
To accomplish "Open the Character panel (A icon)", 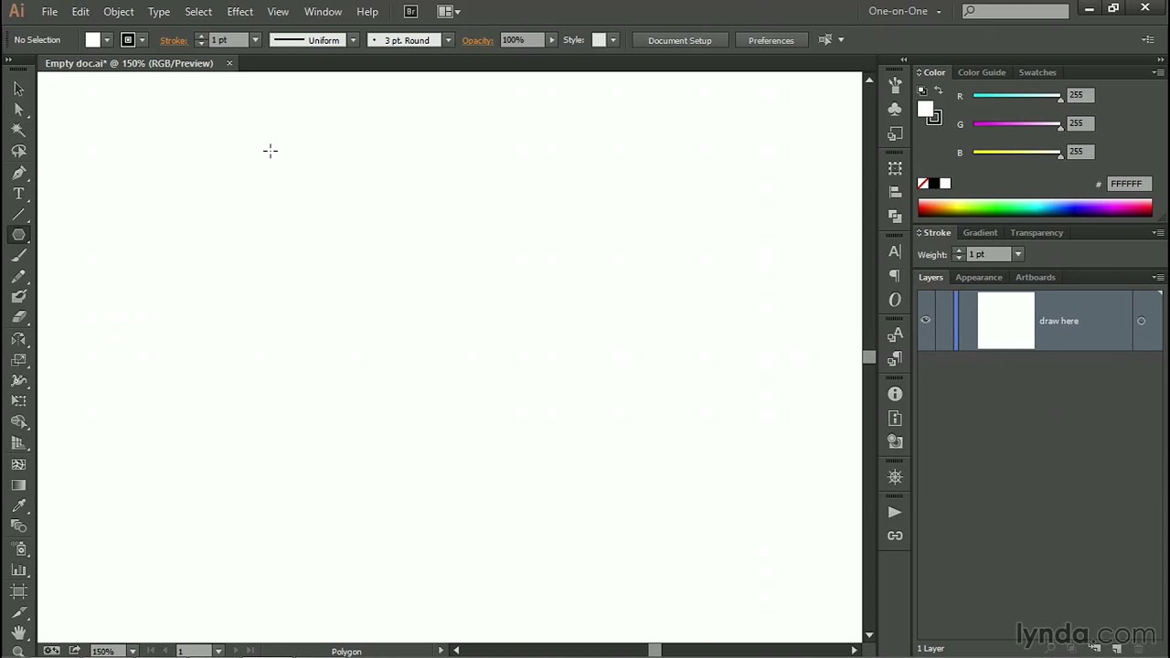I will pos(895,252).
